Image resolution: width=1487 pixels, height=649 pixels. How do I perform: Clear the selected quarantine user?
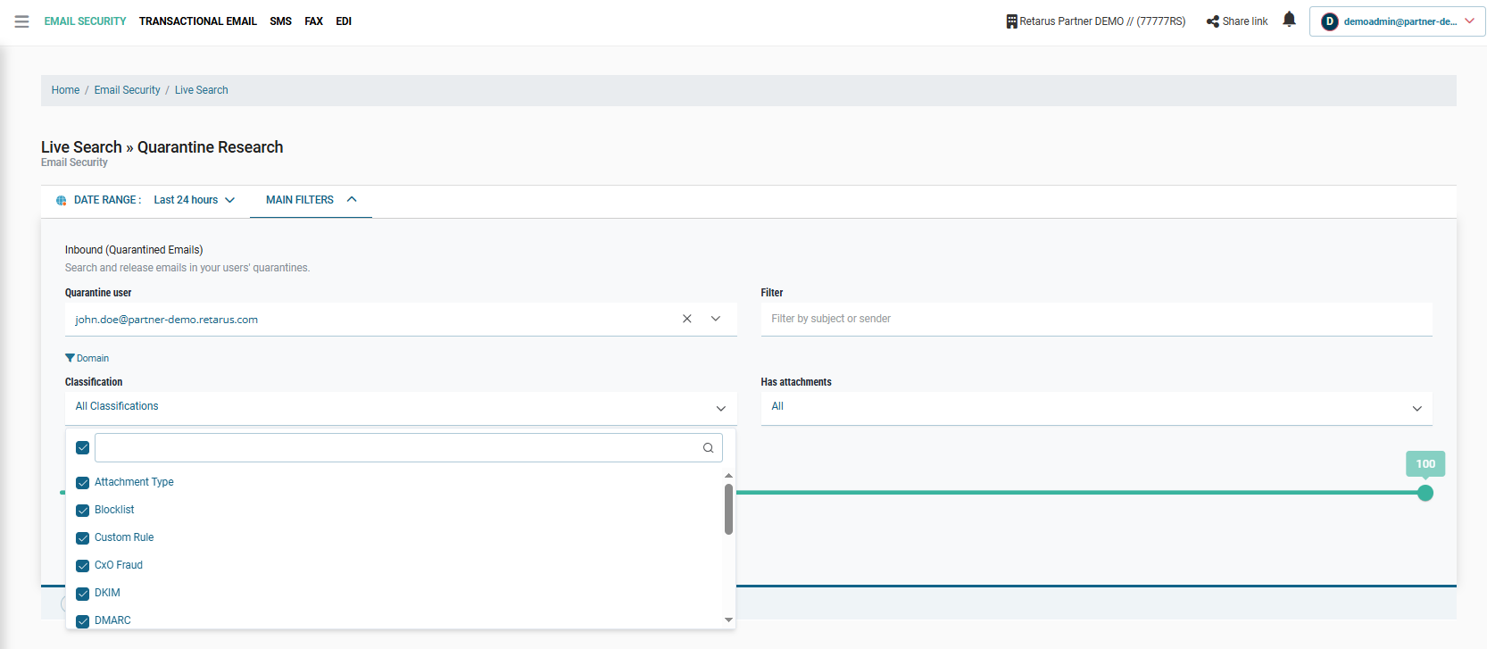point(686,319)
